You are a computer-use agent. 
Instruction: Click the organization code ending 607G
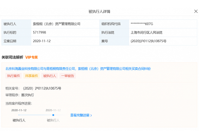pos(142,24)
